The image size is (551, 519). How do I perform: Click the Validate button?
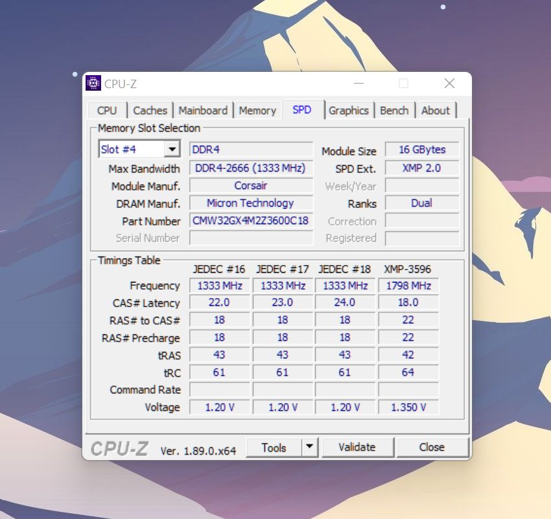click(357, 447)
